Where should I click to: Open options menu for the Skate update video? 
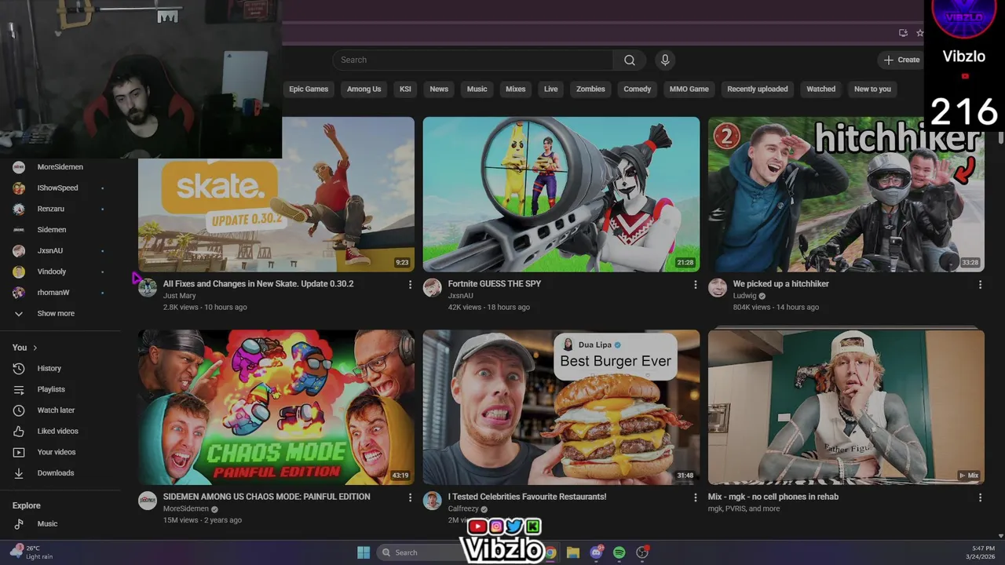click(410, 285)
